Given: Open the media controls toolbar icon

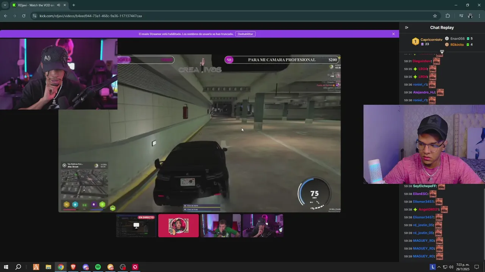Looking at the screenshot, I should 461,16.
